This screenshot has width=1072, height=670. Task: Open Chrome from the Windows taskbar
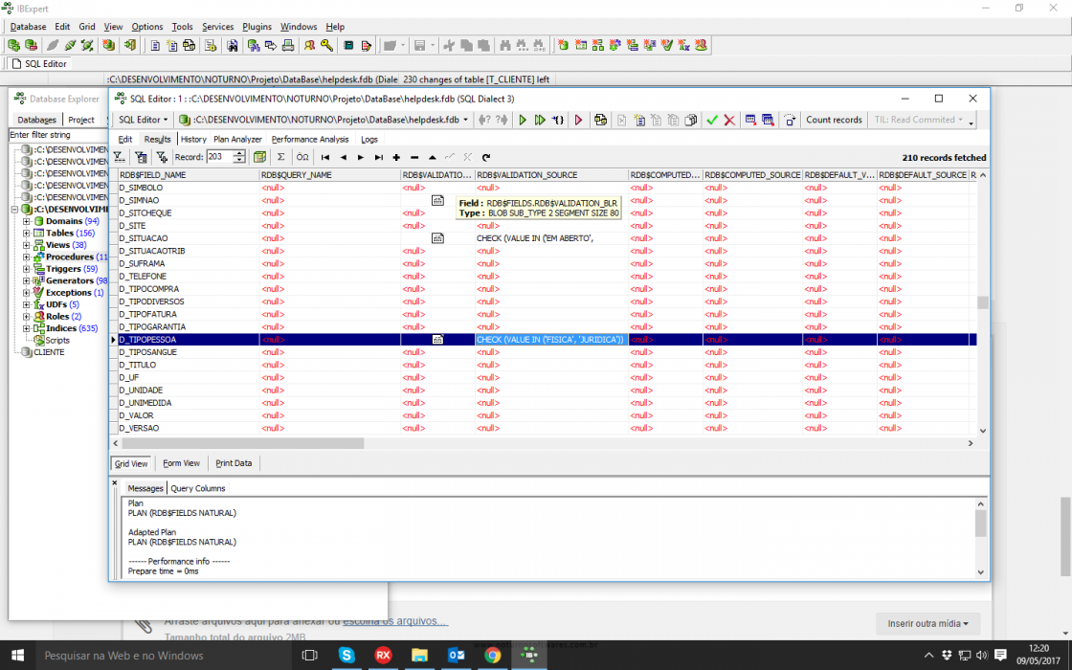click(492, 655)
